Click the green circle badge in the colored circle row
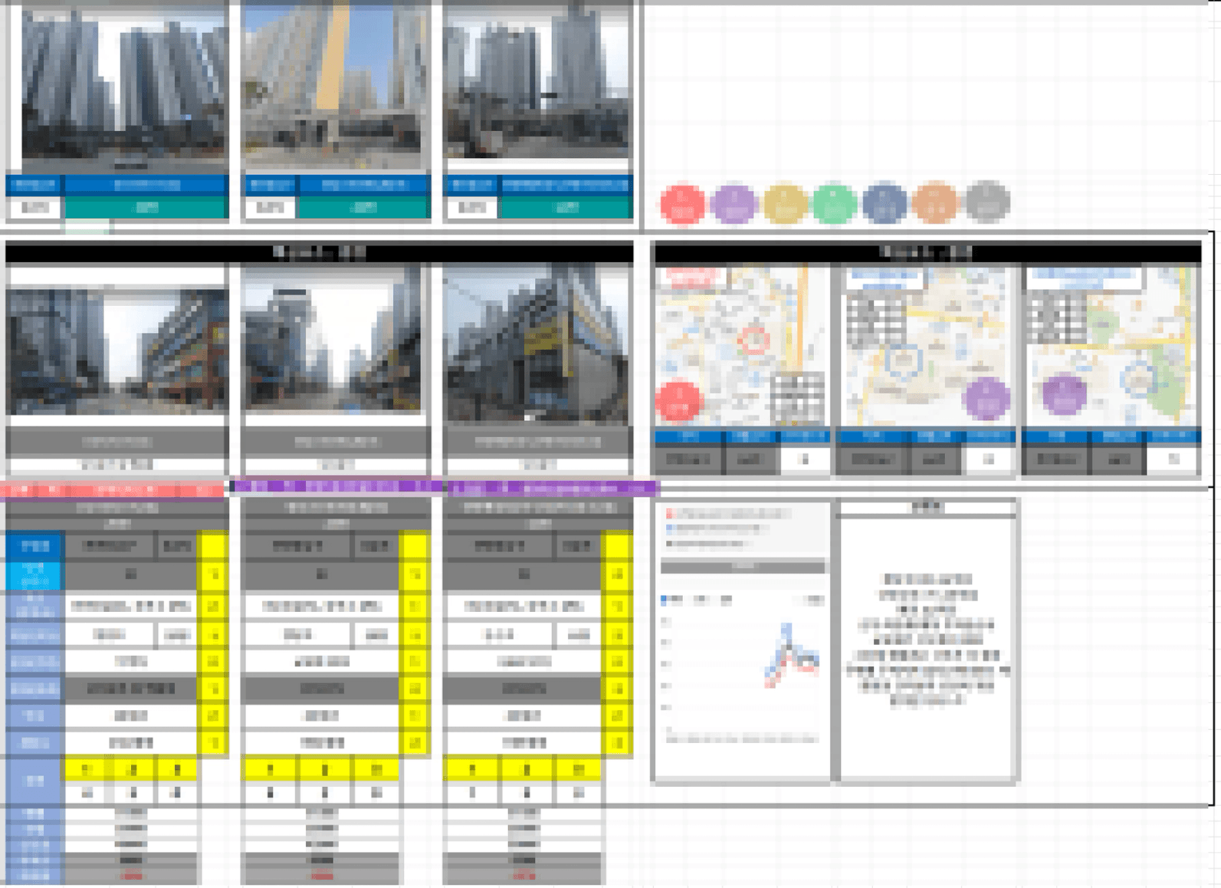Image resolution: width=1221 pixels, height=888 pixels. pyautogui.click(x=834, y=204)
